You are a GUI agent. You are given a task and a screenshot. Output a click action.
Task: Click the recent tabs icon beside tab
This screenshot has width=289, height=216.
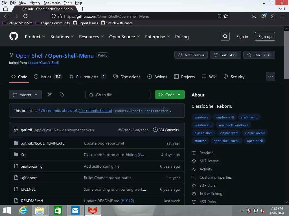(6, 9)
